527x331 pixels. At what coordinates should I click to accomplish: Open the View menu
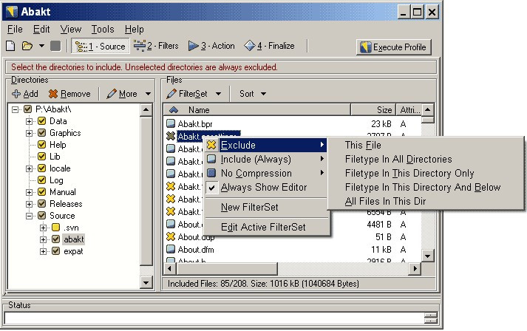(x=70, y=30)
